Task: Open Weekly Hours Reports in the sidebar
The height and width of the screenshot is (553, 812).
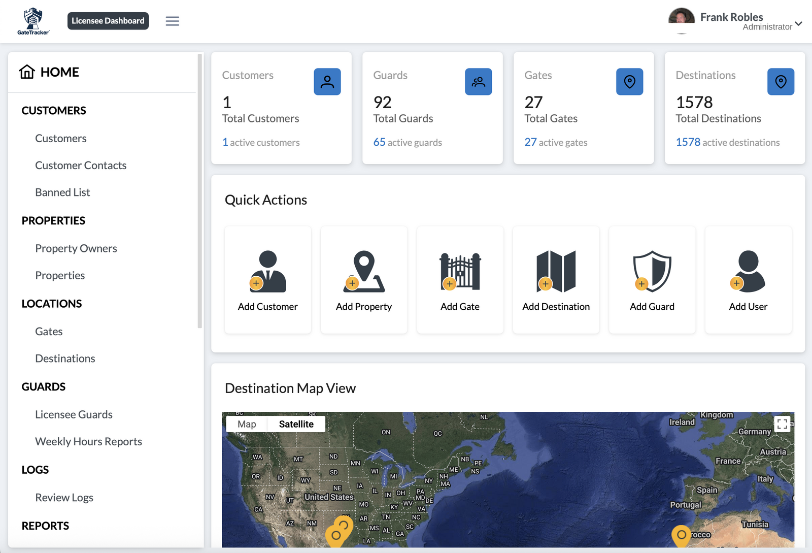Action: (88, 441)
